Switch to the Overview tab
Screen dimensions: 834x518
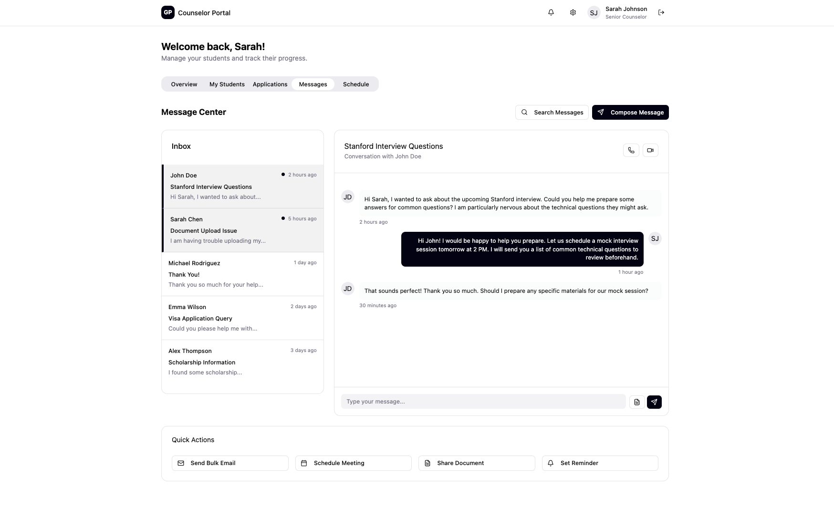point(184,84)
